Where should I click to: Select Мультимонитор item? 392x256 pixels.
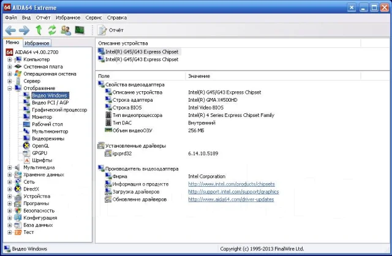tap(50, 132)
